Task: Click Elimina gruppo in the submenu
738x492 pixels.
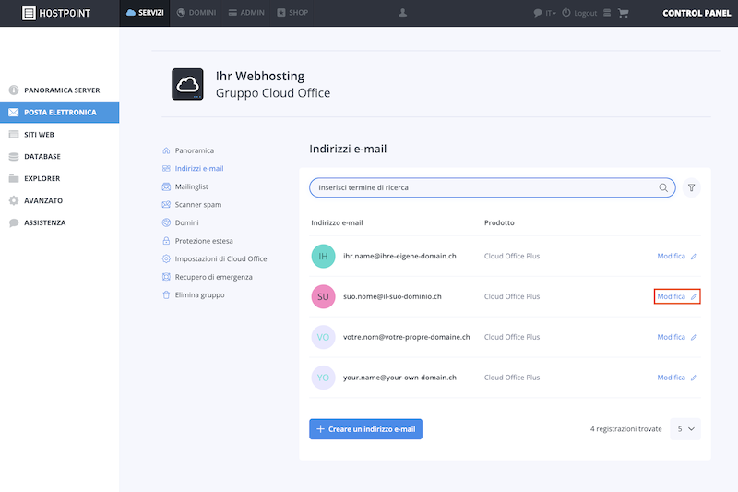Action: (x=193, y=295)
